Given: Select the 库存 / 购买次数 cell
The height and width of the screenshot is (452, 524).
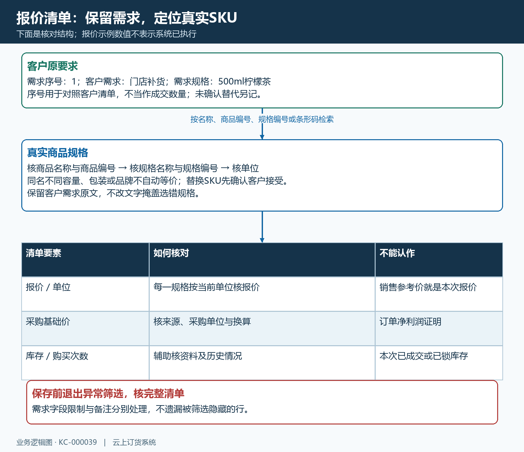Looking at the screenshot, I should [x=85, y=363].
